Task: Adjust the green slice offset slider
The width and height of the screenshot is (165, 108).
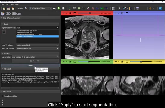Action: point(89,62)
